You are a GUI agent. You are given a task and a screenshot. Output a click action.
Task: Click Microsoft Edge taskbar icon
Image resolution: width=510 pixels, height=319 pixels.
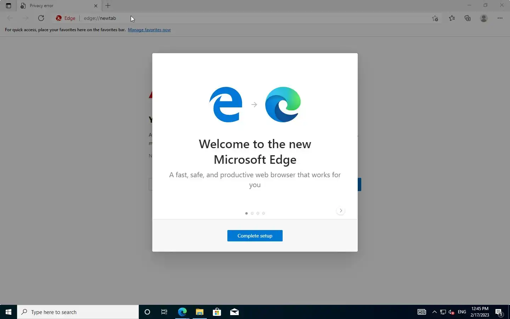pyautogui.click(x=182, y=312)
